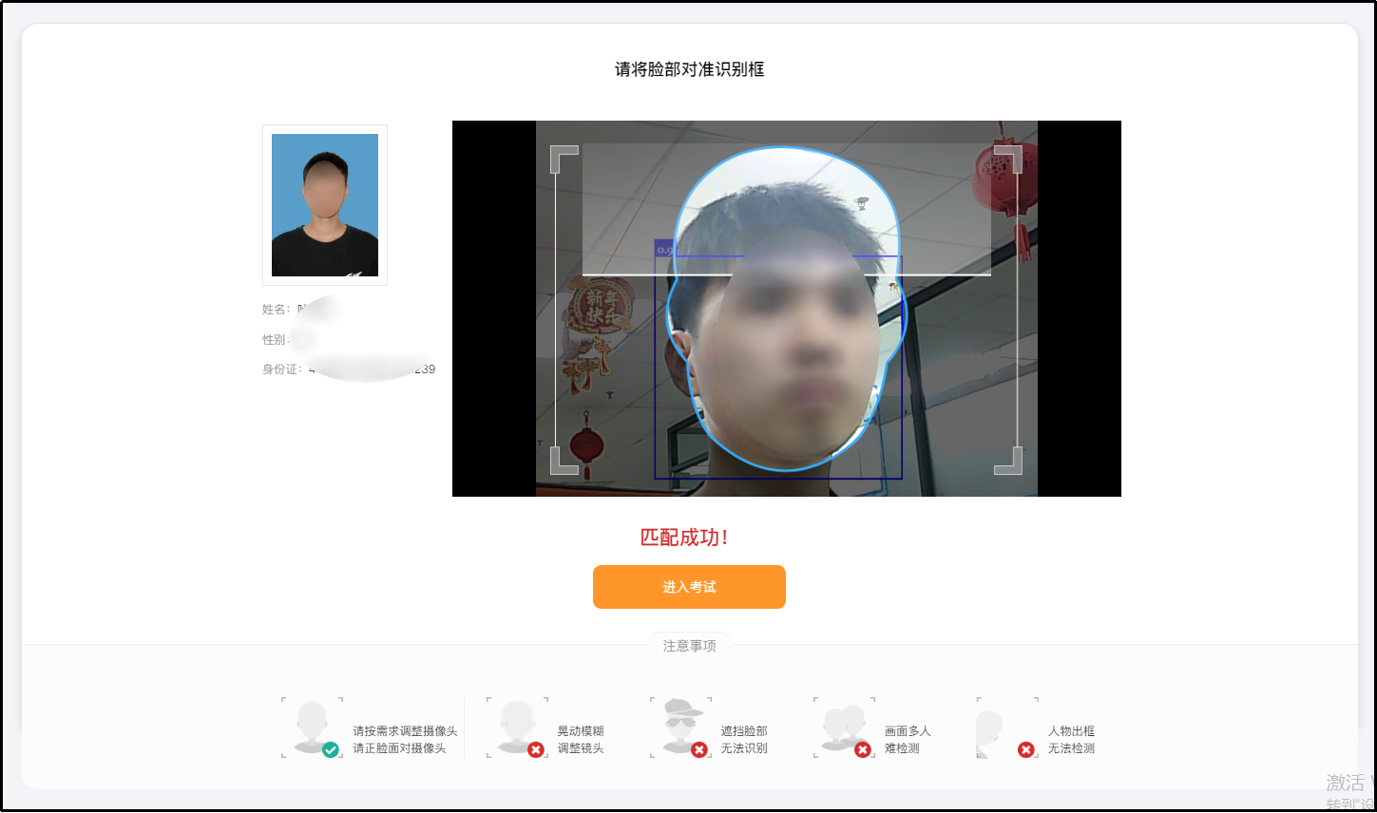
Task: Click the red cross badge under 遮挡脸部
Action: [698, 749]
